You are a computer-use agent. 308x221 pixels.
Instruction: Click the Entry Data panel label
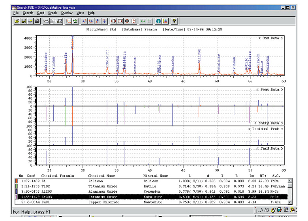(x=269, y=123)
